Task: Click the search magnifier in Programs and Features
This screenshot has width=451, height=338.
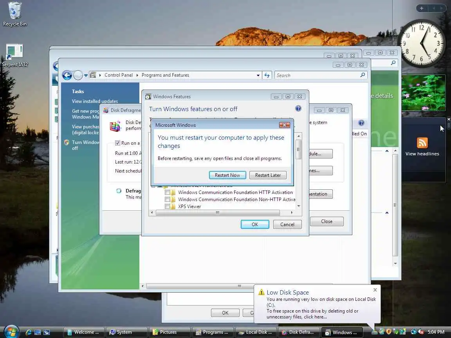Action: [x=363, y=75]
